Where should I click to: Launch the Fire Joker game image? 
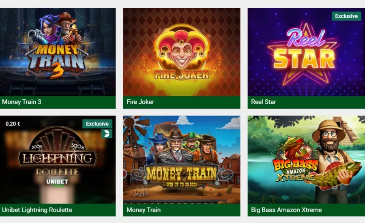pos(182,52)
